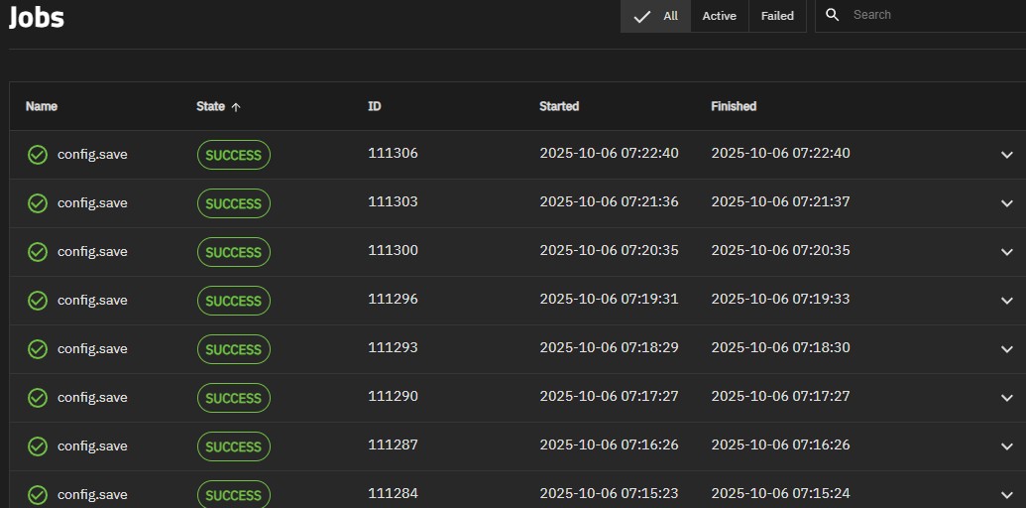Click the green check icon beside job 111290
The height and width of the screenshot is (508, 1026).
38,398
